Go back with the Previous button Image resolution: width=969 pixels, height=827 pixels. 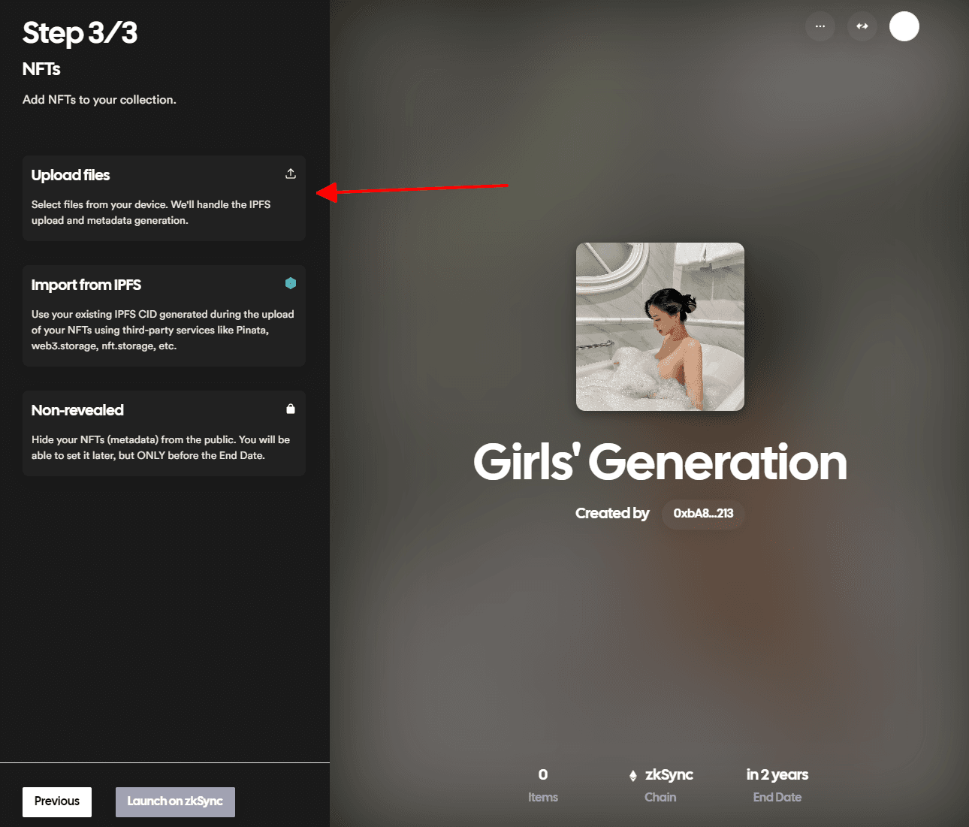click(57, 802)
